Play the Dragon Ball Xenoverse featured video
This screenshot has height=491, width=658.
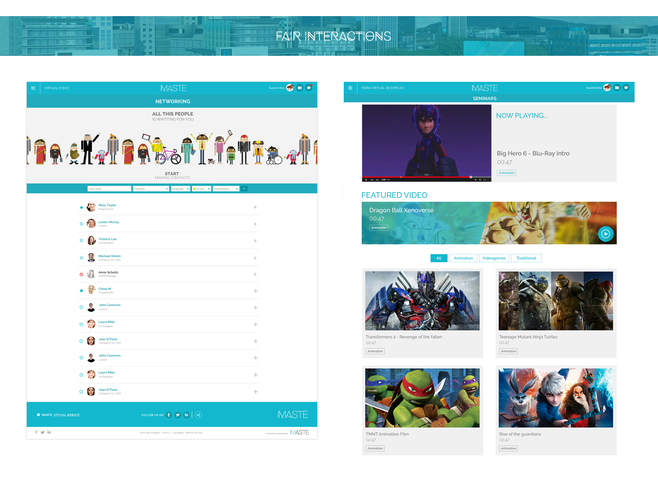click(606, 234)
